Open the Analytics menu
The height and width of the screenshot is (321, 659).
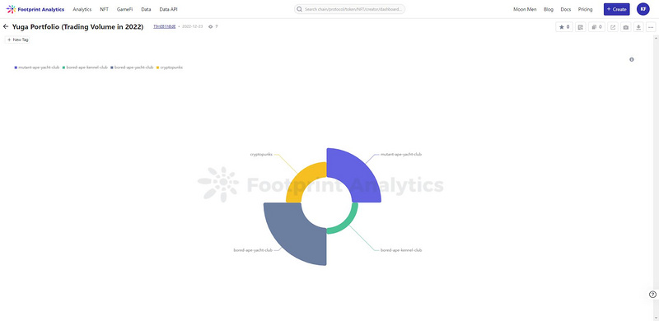[82, 9]
